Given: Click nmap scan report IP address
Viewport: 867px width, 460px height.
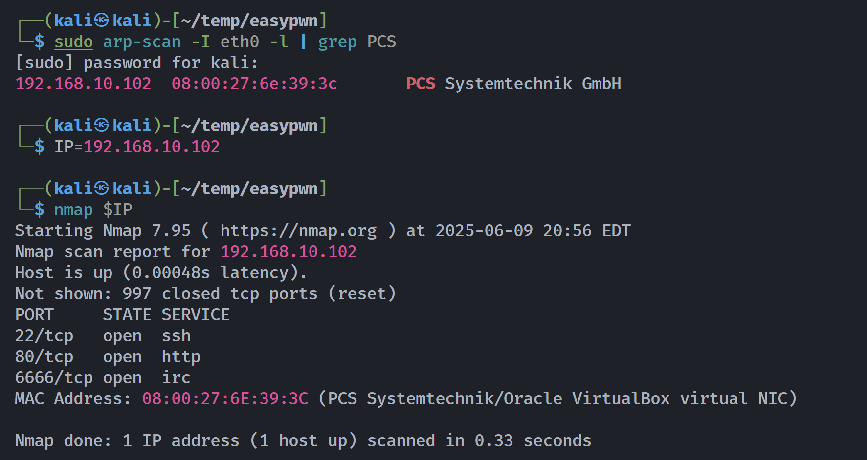Looking at the screenshot, I should tap(289, 251).
